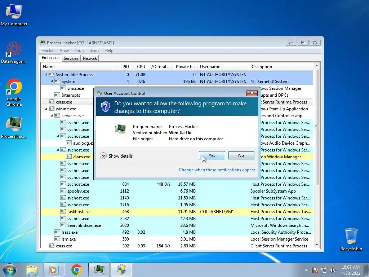Click the Action Center flag tray icon
This screenshot has width=369, height=277.
click(315, 270)
